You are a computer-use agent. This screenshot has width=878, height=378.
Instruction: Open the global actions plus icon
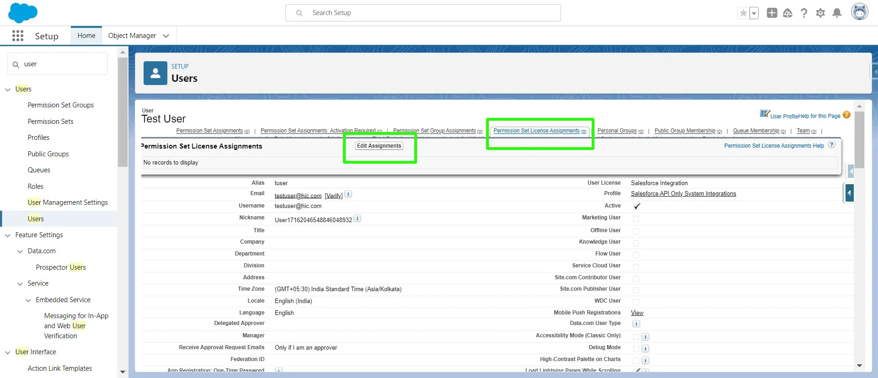[772, 13]
